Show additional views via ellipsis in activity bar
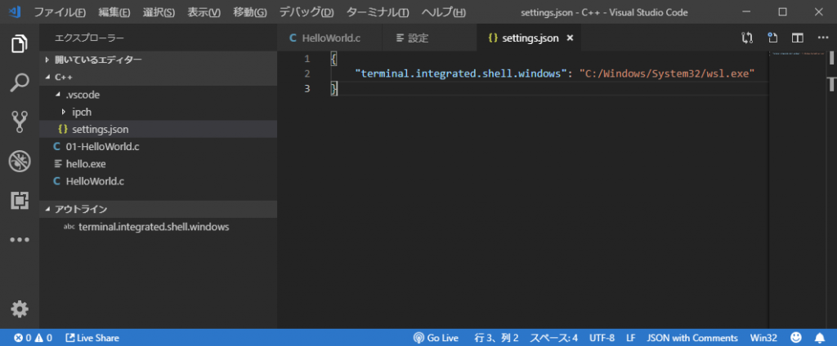 20,239
